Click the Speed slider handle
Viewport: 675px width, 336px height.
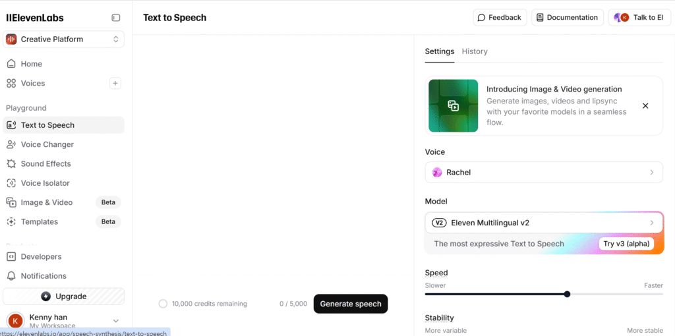click(567, 294)
